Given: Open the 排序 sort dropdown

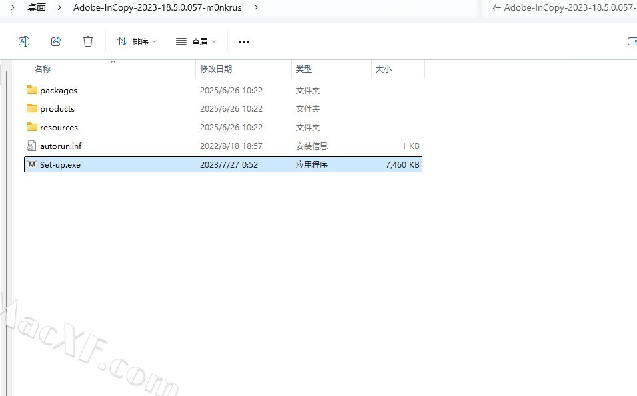Looking at the screenshot, I should pos(137,41).
